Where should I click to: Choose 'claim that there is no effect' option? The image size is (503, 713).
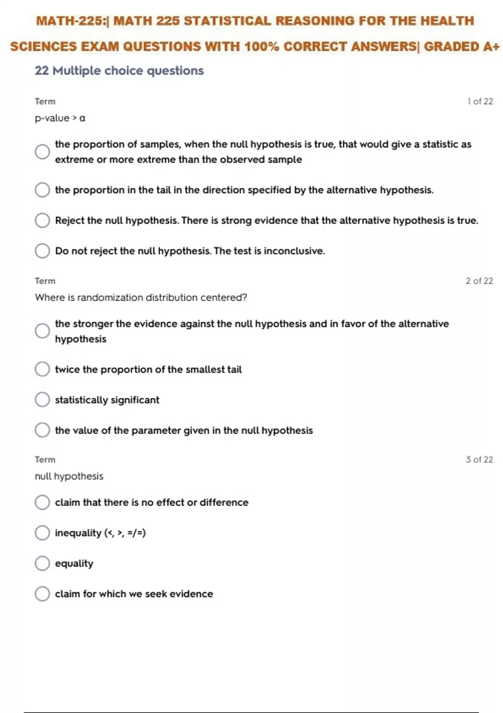point(42,502)
